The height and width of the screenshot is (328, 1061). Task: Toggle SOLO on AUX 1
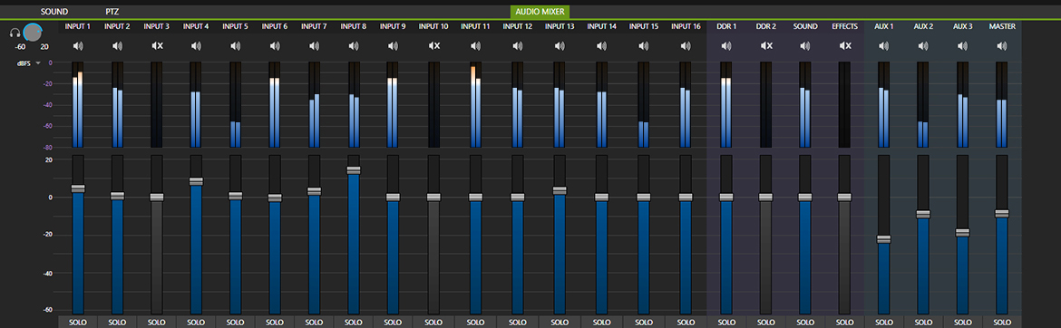(884, 322)
